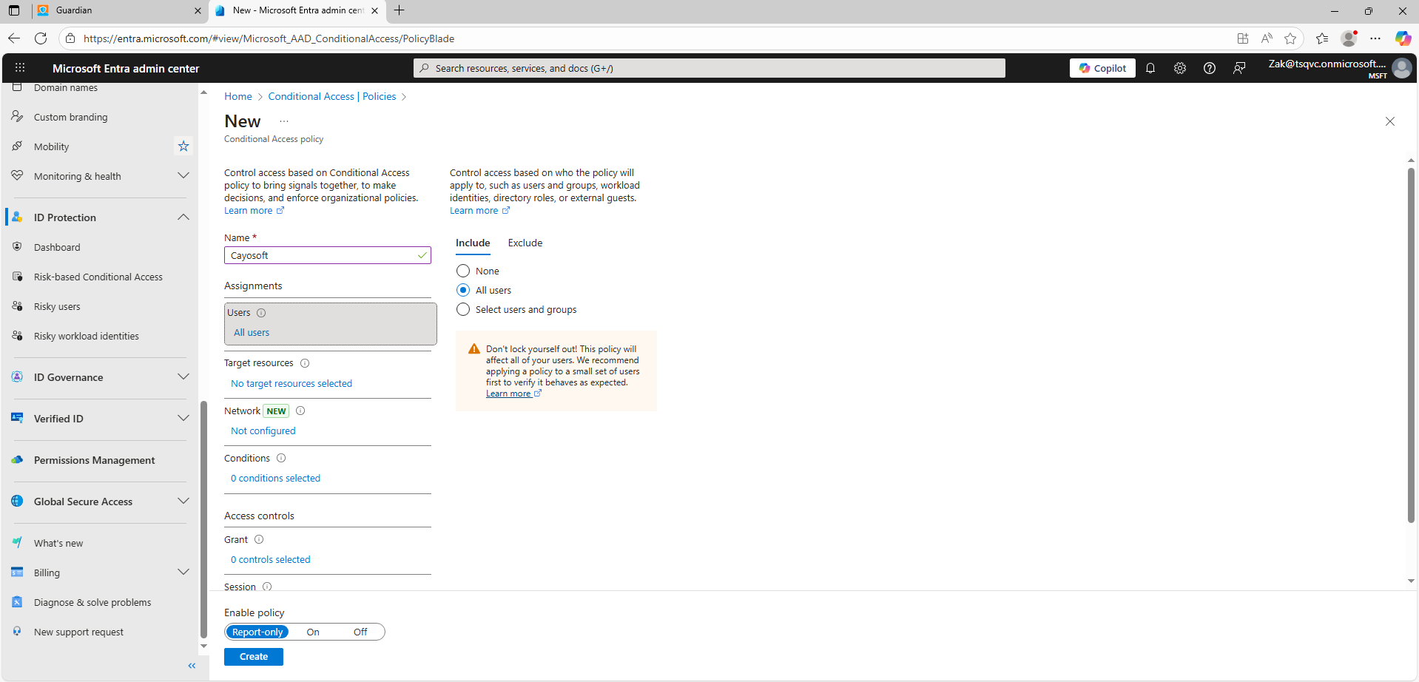Click the info icon beside Target resources

click(x=305, y=363)
